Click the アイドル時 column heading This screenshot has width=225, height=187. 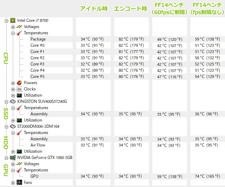(94, 9)
